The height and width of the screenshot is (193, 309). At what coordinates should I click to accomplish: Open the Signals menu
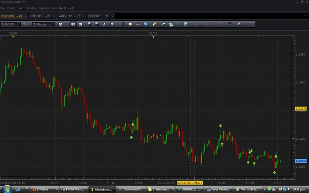click(44, 8)
